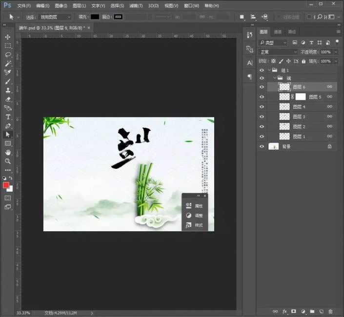
Task: Open the 滤镜(T) menu
Action: pyautogui.click(x=136, y=6)
